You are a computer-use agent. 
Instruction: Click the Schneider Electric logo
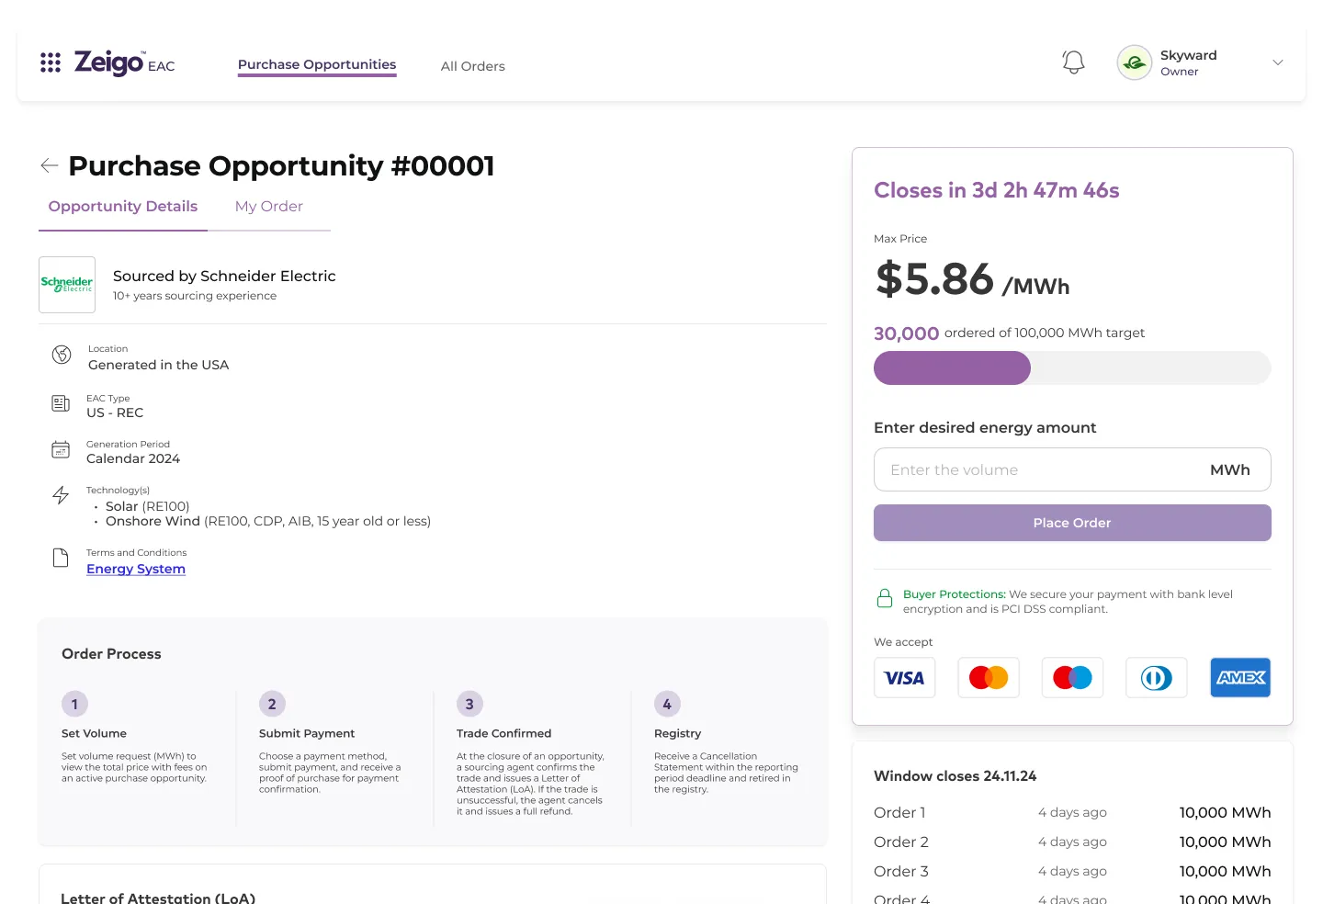67,285
